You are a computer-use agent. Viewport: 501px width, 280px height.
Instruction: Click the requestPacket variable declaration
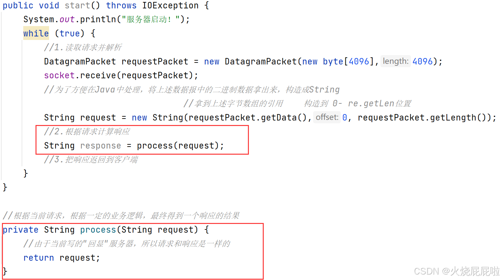[155, 62]
